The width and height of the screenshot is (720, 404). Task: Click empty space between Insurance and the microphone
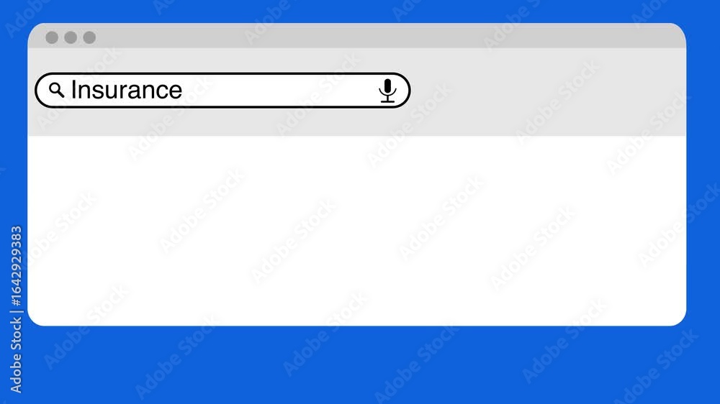[x=280, y=91]
